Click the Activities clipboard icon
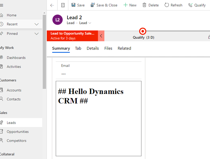 tap(1, 66)
